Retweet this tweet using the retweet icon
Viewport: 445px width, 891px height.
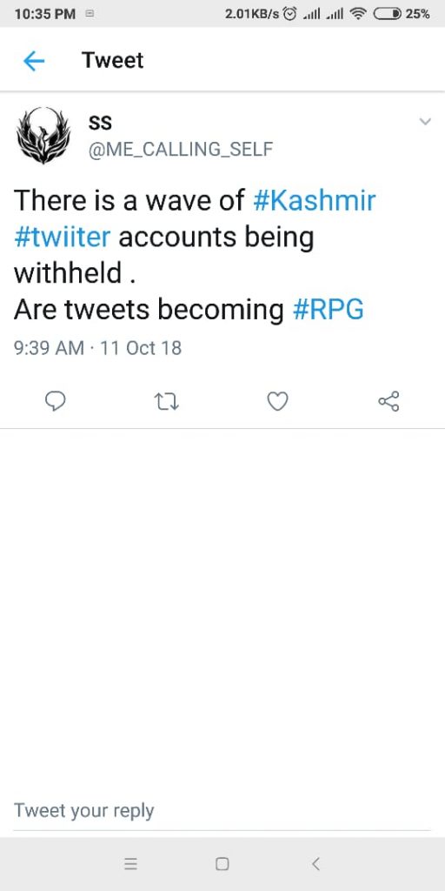[x=167, y=402]
